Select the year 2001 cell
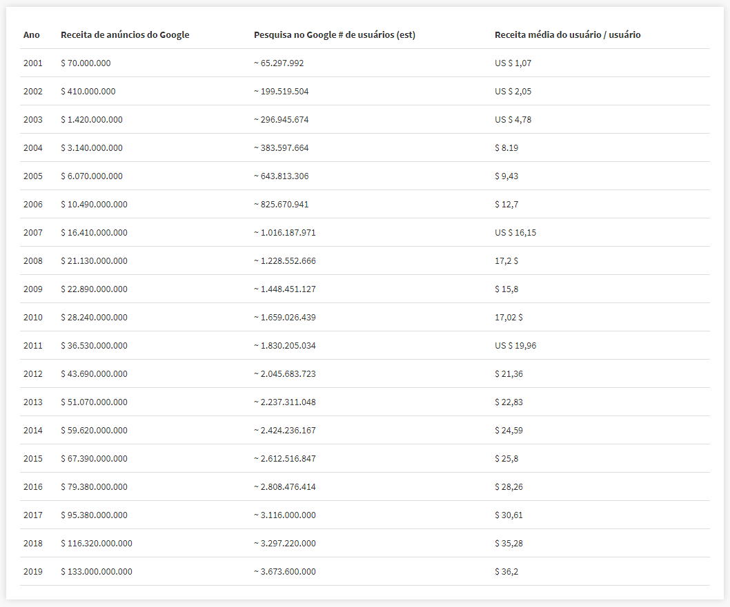Image resolution: width=730 pixels, height=607 pixels. click(x=33, y=63)
